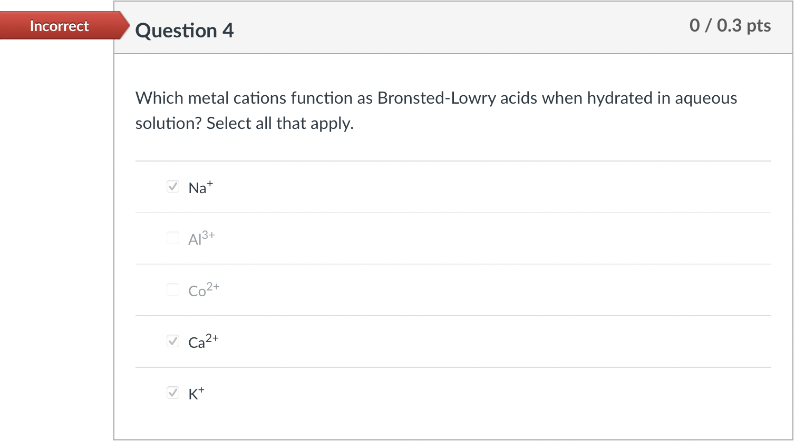Select the Al3+ answer label text
795x442 pixels.
[x=201, y=238]
